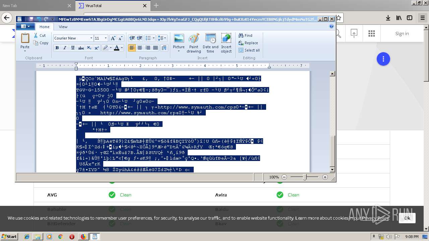Zoom out with minus button
Screen dimensions: 429x241
tap(284, 177)
